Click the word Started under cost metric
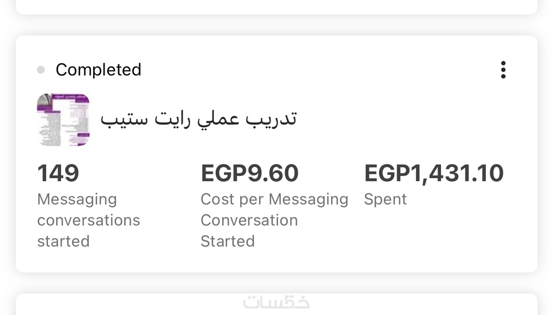The height and width of the screenshot is (315, 553). pyautogui.click(x=228, y=241)
